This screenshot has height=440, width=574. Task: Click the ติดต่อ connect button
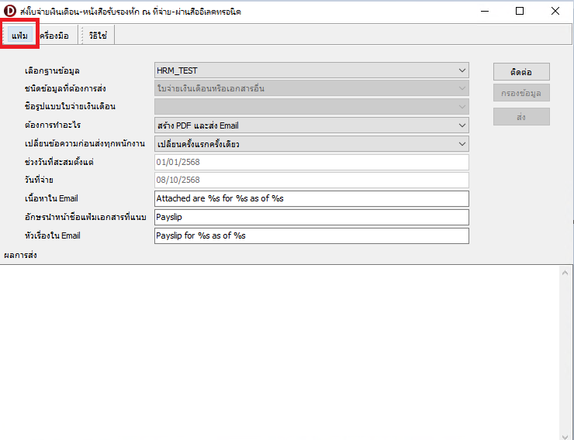(521, 71)
